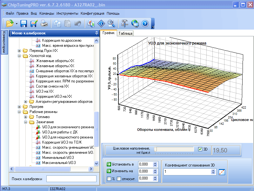The width and height of the screenshot is (254, 191).
Task: Open settings via the hammer and wrench icon
Action: pyautogui.click(x=124, y=24)
